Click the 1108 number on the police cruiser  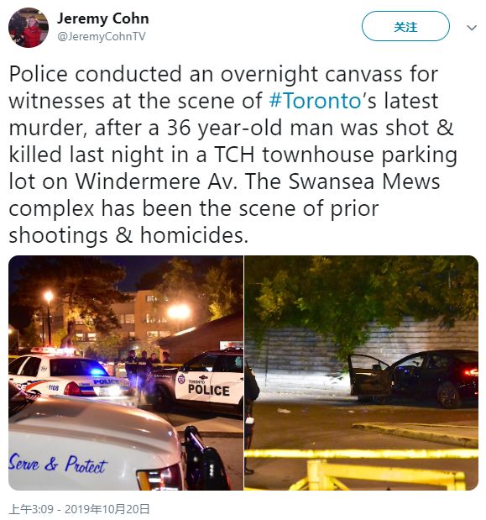pos(54,387)
